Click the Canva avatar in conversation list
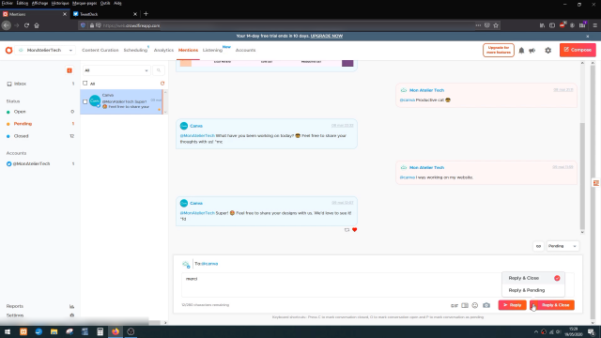Viewport: 601px width, 338px height. tap(95, 101)
